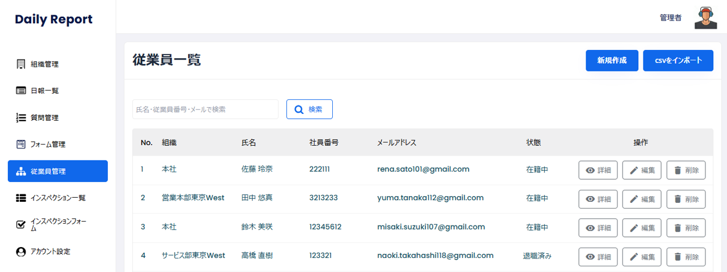
Task: Focus the employee search input field
Action: pos(205,109)
